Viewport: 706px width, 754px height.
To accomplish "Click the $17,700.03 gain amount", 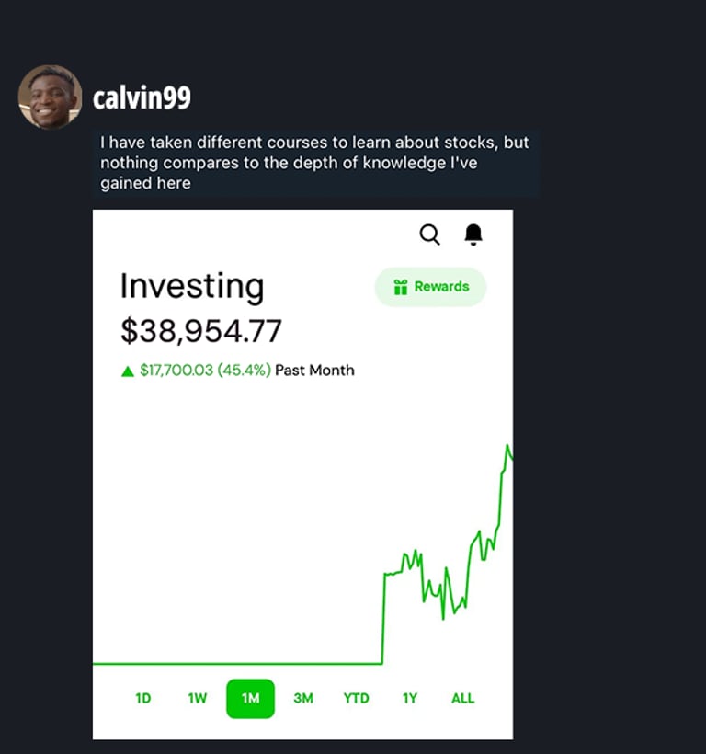I will 176,371.
